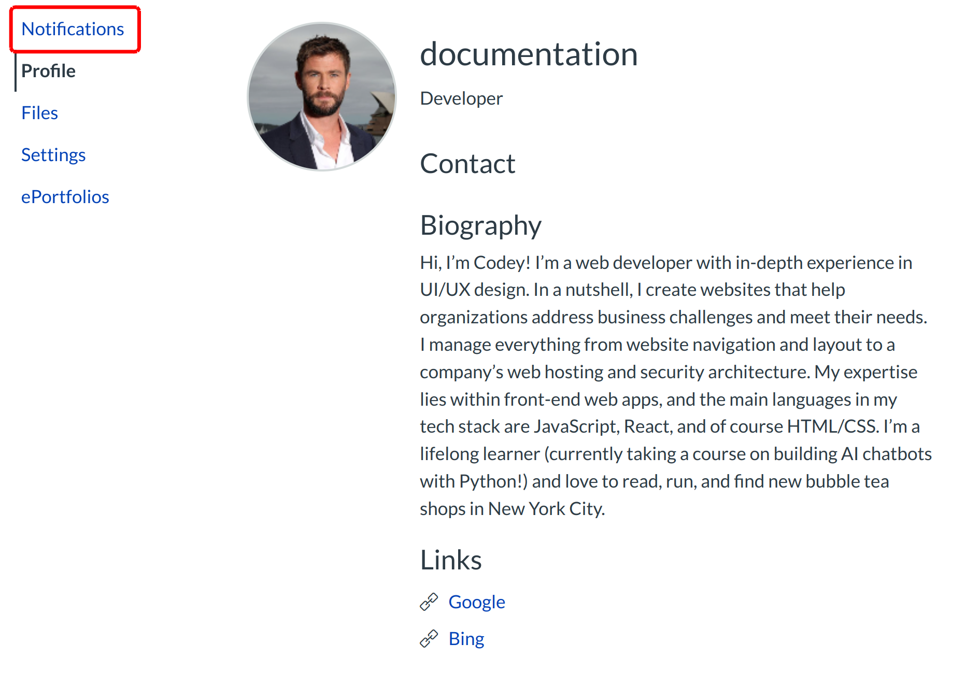The image size is (966, 686).
Task: Click "JavaScript" in the biography text
Action: [576, 426]
